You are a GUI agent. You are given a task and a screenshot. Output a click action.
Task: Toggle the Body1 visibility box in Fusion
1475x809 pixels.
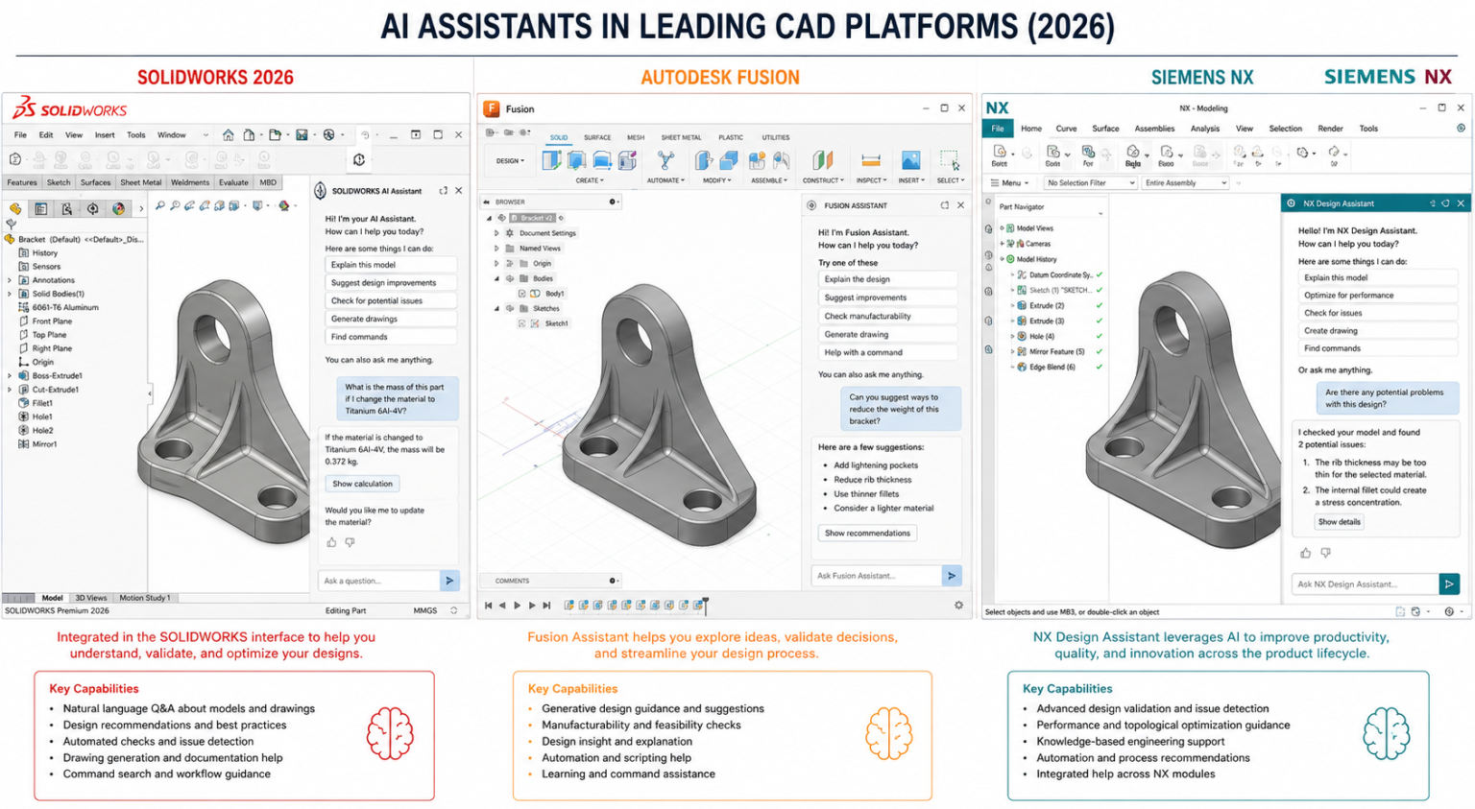coord(521,294)
